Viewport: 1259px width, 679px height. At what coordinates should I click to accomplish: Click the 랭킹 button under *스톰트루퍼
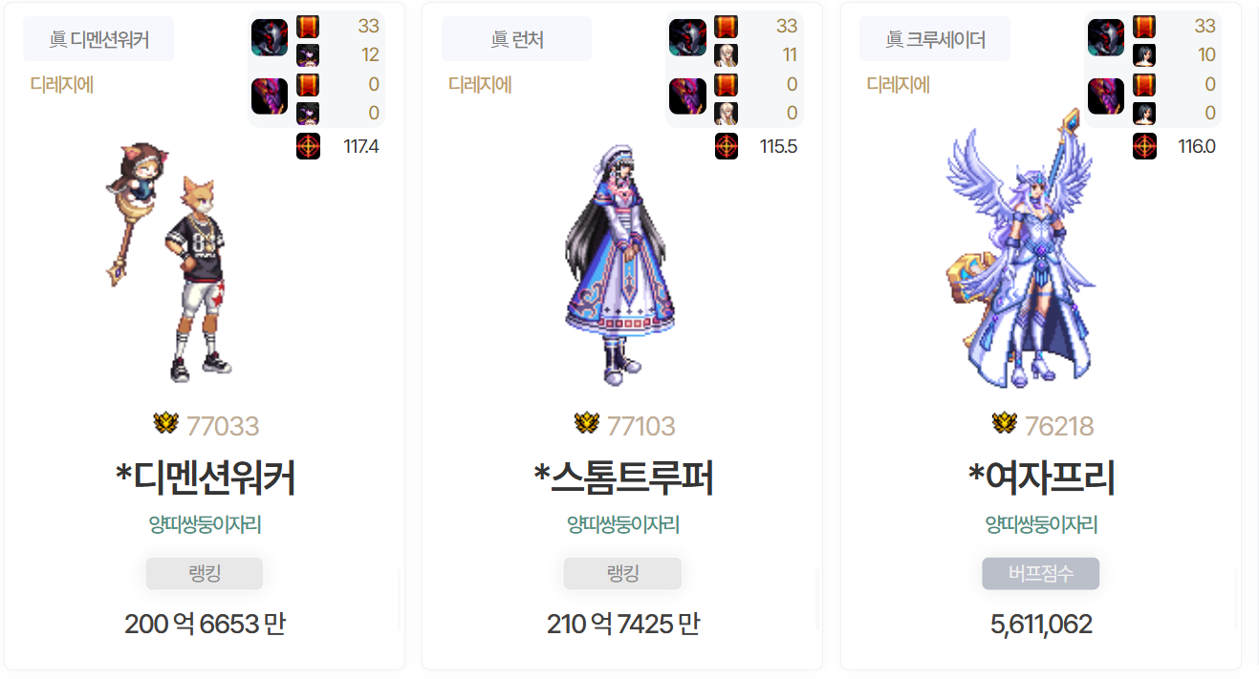(622, 574)
